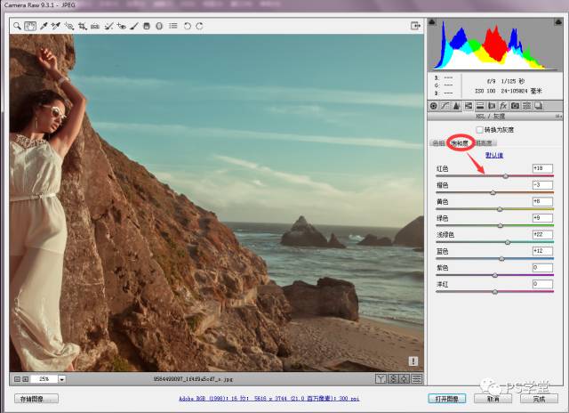The height and width of the screenshot is (413, 569).
Task: Select the Crop tool
Action: (82, 27)
